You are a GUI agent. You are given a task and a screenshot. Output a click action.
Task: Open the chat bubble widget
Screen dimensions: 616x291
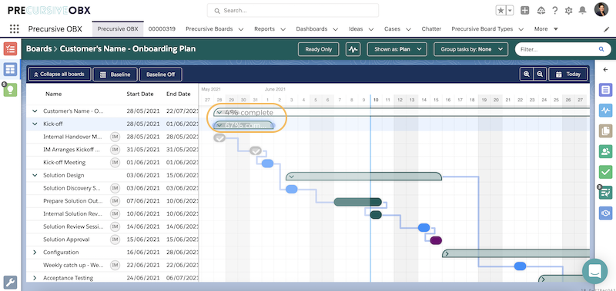594,271
